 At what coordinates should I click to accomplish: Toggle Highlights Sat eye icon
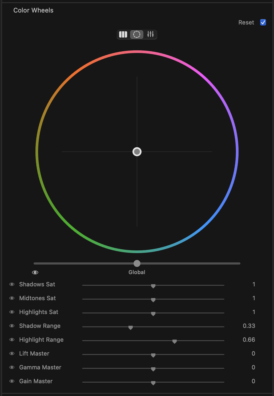tap(12, 312)
